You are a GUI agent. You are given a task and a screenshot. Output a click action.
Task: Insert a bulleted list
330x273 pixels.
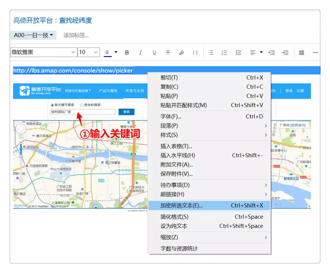[x=211, y=52]
